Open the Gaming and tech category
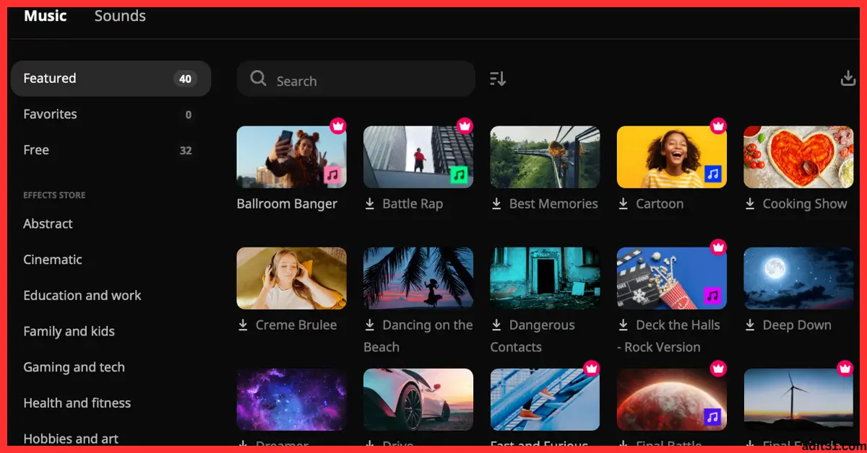867x453 pixels. pos(74,367)
